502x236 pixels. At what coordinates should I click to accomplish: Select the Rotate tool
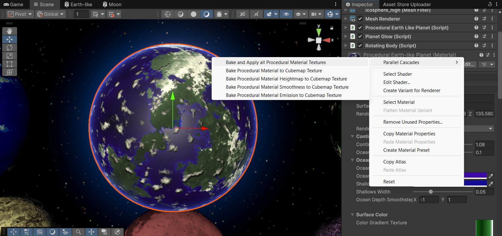pyautogui.click(x=9, y=48)
